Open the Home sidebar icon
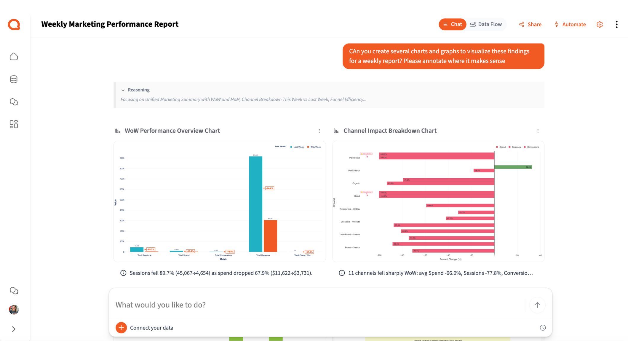Image resolution: width=628 pixels, height=354 pixels. coord(14,56)
